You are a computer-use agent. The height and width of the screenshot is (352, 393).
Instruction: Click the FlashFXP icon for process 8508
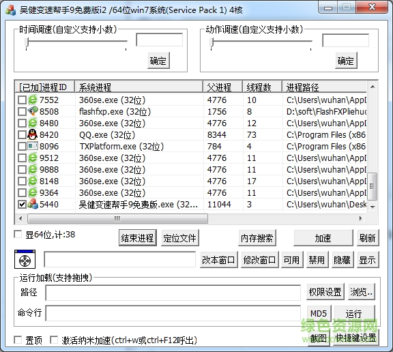[33, 111]
